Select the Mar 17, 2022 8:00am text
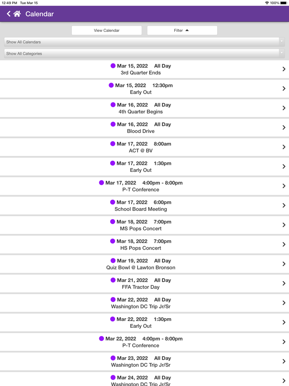This screenshot has width=289, height=386. pos(144,144)
